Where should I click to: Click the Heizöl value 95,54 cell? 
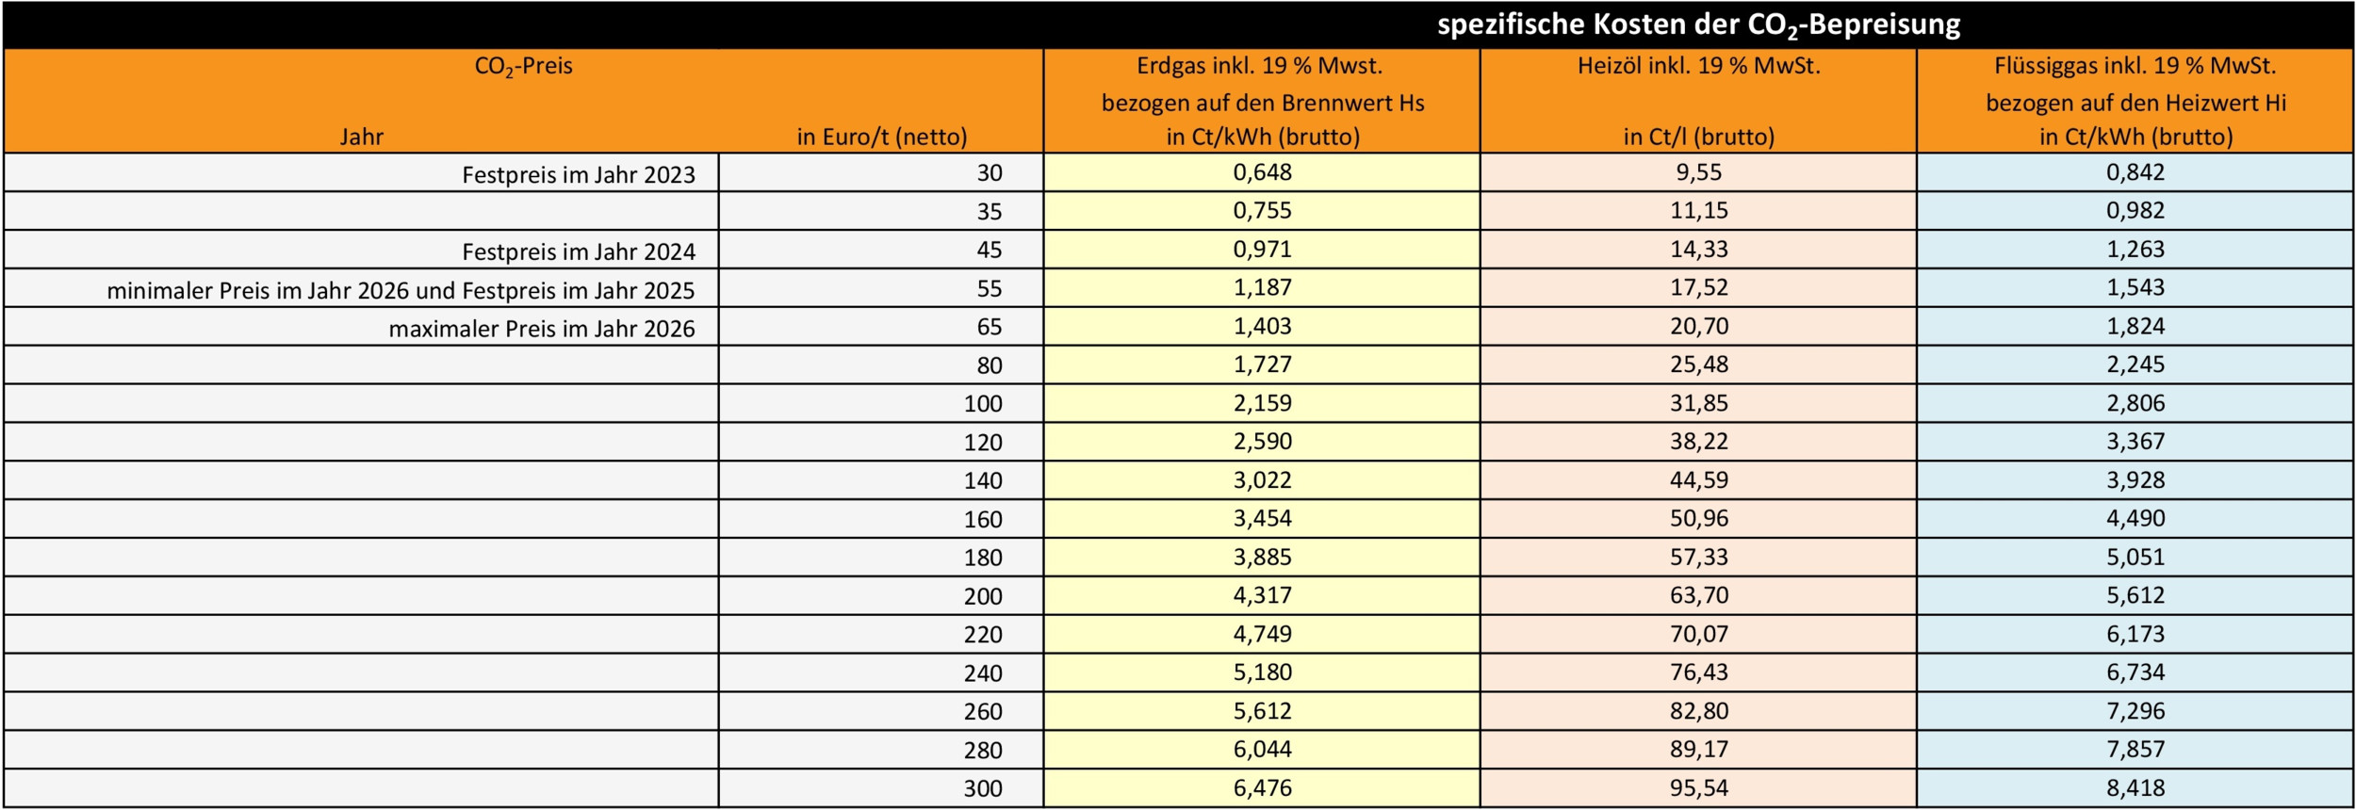(x=1698, y=788)
